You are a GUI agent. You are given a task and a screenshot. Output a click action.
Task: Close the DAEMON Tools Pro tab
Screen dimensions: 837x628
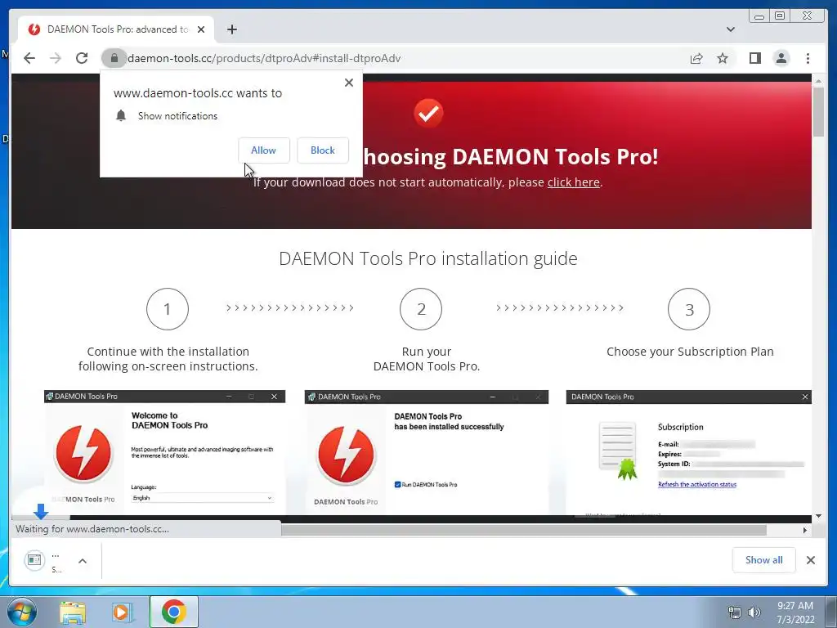[x=201, y=29]
